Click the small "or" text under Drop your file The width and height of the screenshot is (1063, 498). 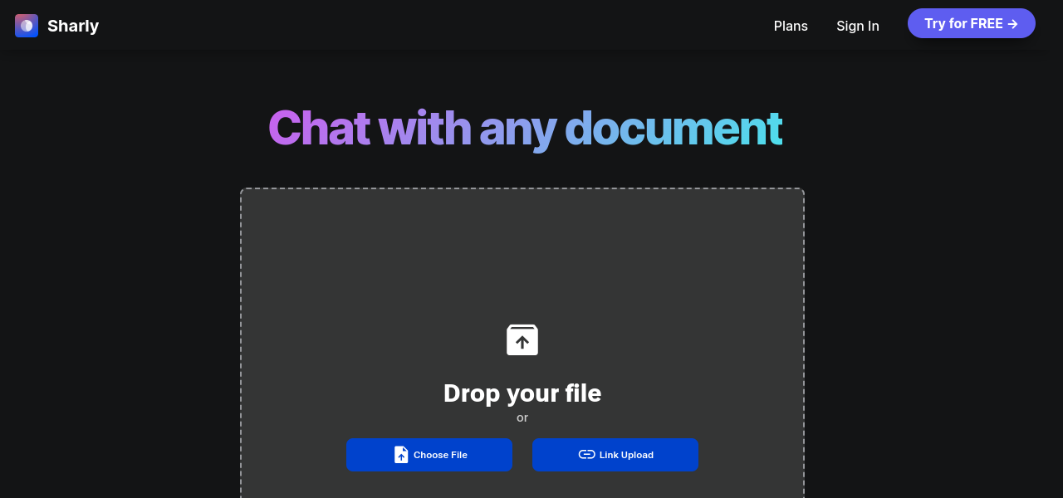click(x=522, y=417)
